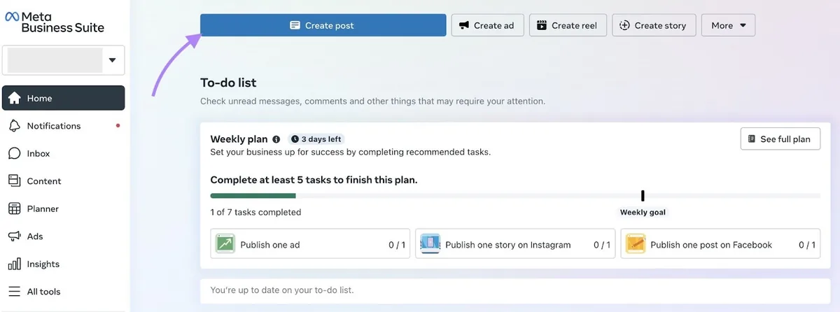Image resolution: width=840 pixels, height=312 pixels.
Task: Open the Planner section
Action: [64, 208]
